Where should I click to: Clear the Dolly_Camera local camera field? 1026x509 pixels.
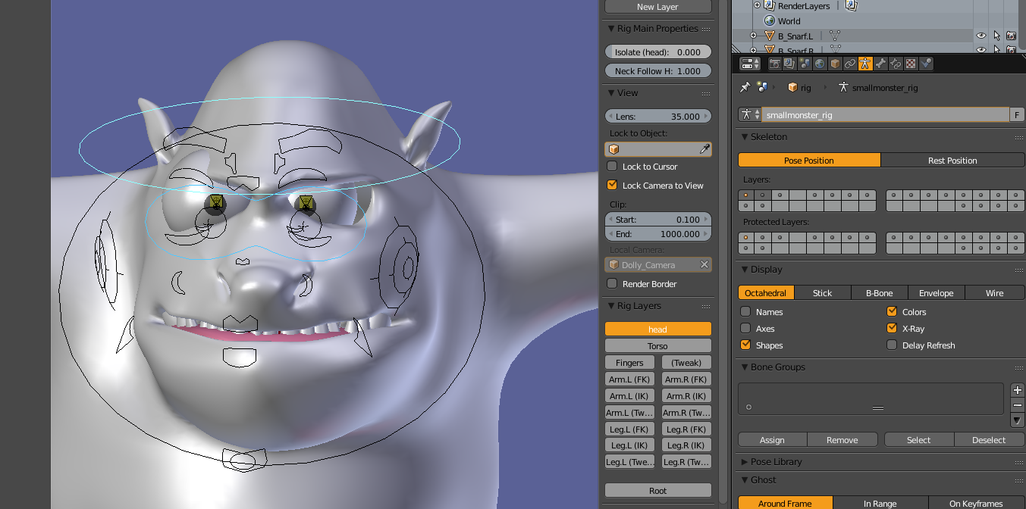(704, 265)
